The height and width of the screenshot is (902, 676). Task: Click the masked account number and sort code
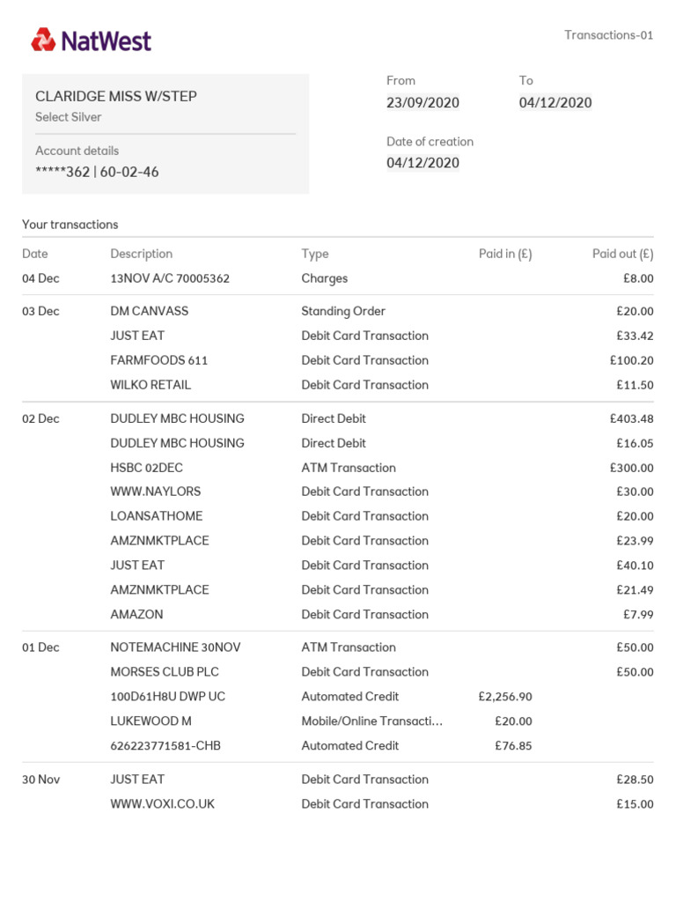point(97,172)
